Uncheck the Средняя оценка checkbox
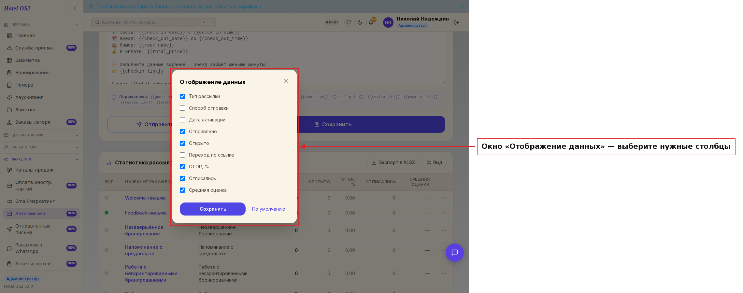Screen dimensions: 743x293 click(x=182, y=190)
